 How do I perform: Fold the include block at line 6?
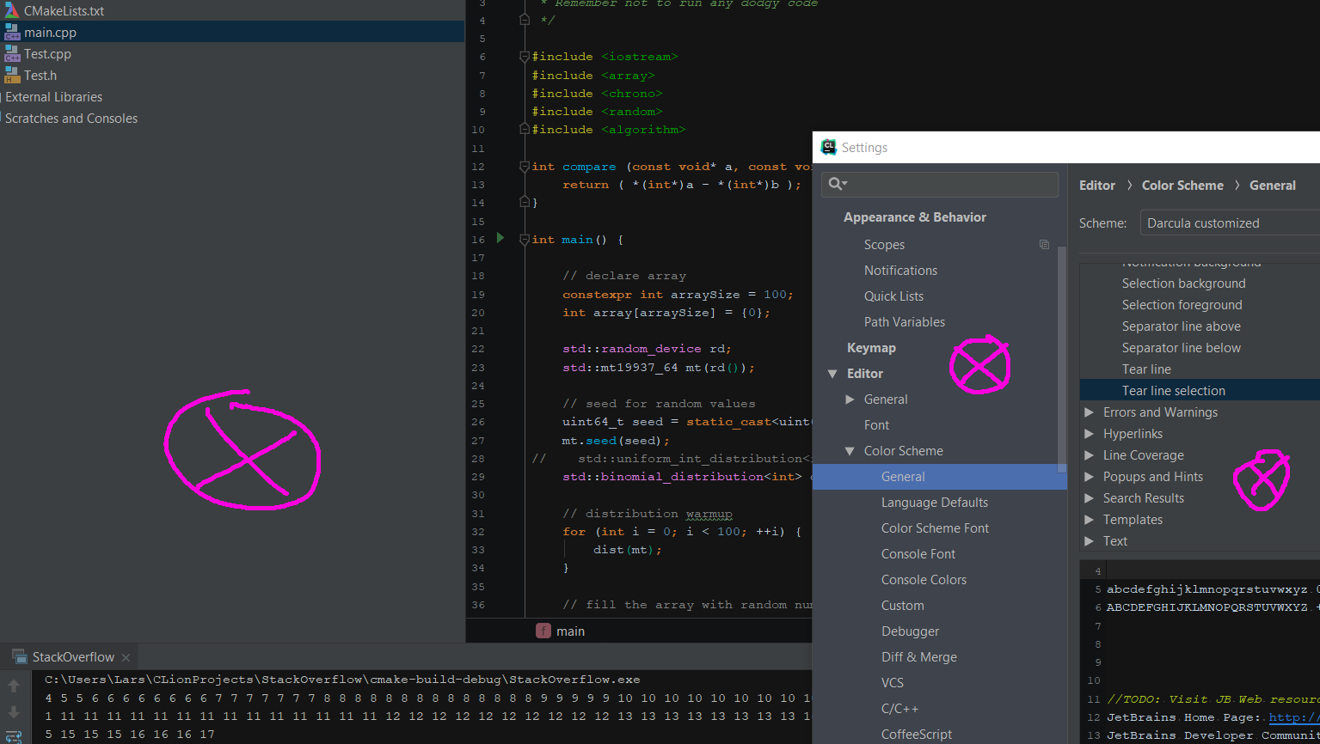(x=525, y=57)
